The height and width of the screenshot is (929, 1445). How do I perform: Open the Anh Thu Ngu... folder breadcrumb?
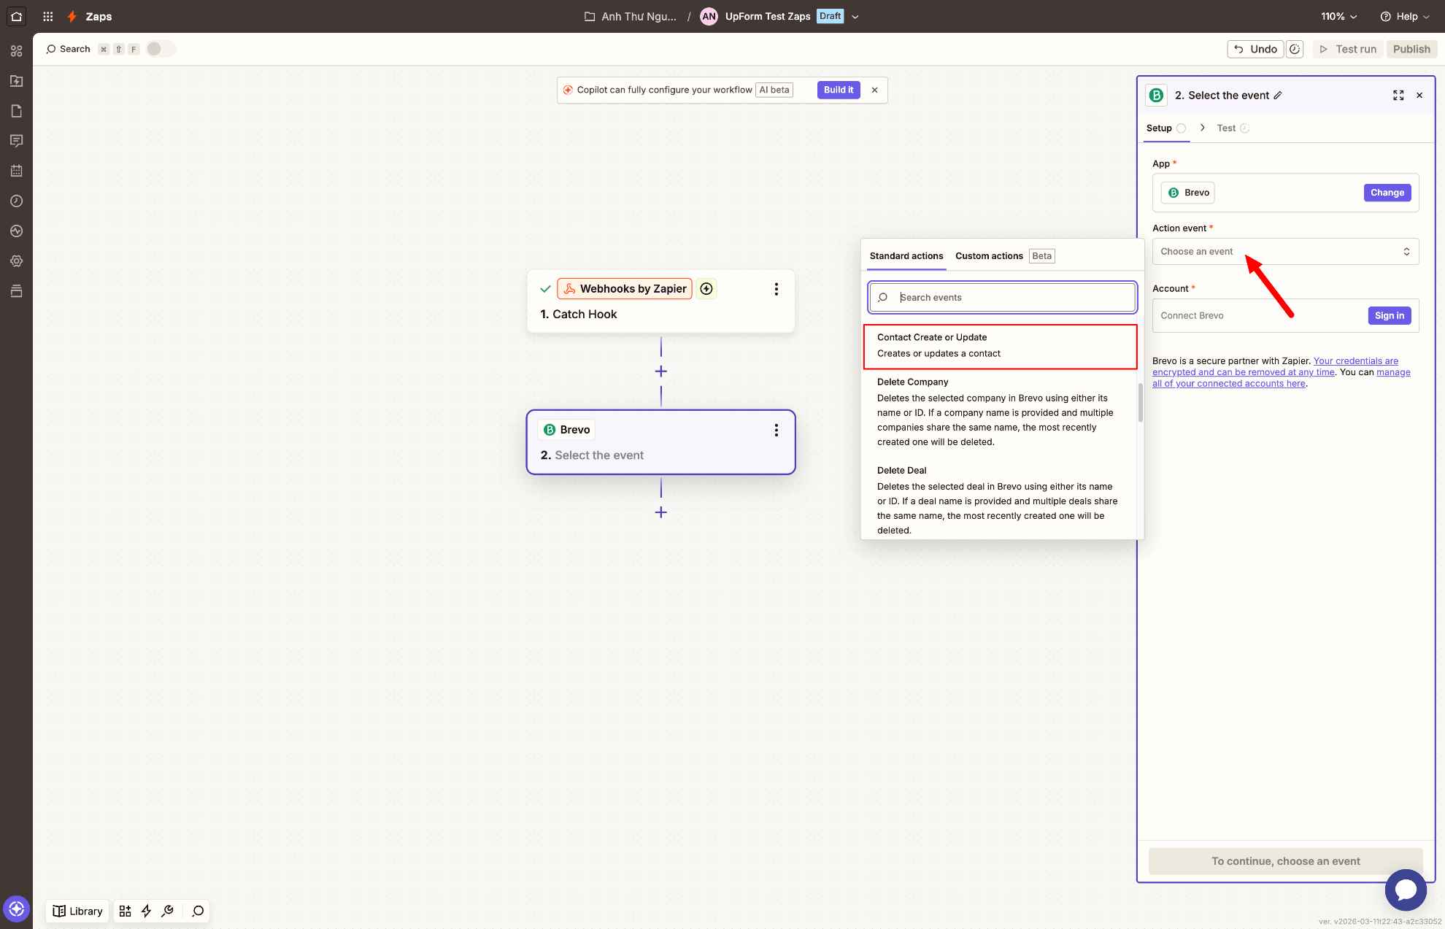tap(631, 16)
